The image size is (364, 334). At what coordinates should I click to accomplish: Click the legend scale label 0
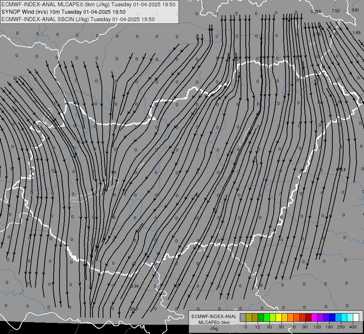pos(246,327)
